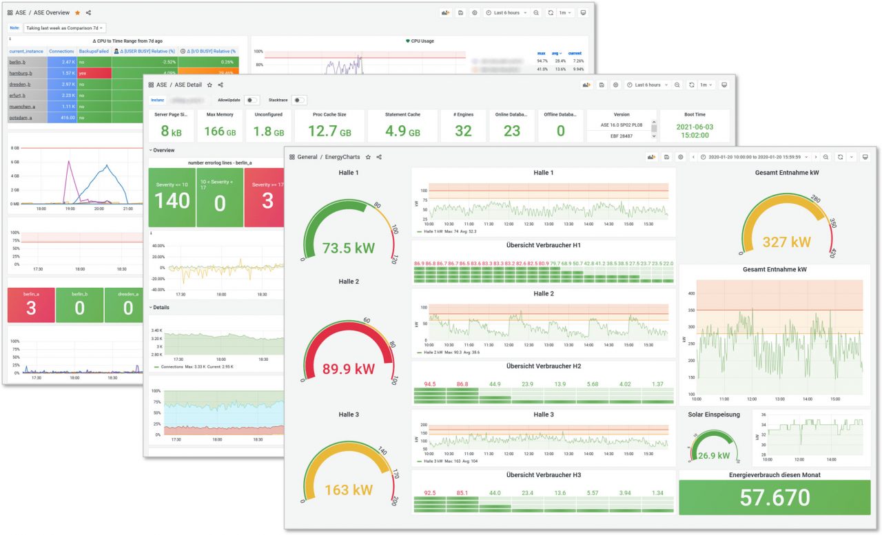Shift to the previous time range on EnergyCharts
The width and height of the screenshot is (882, 535).
pos(694,156)
